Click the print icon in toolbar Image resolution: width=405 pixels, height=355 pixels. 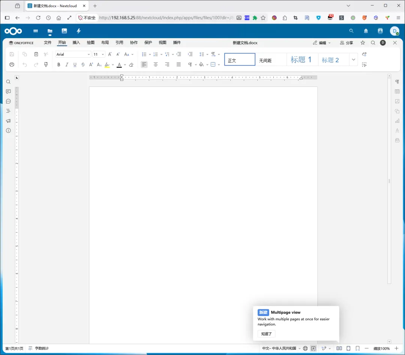[12, 64]
